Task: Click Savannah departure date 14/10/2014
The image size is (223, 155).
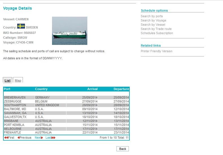Action: click(121, 113)
